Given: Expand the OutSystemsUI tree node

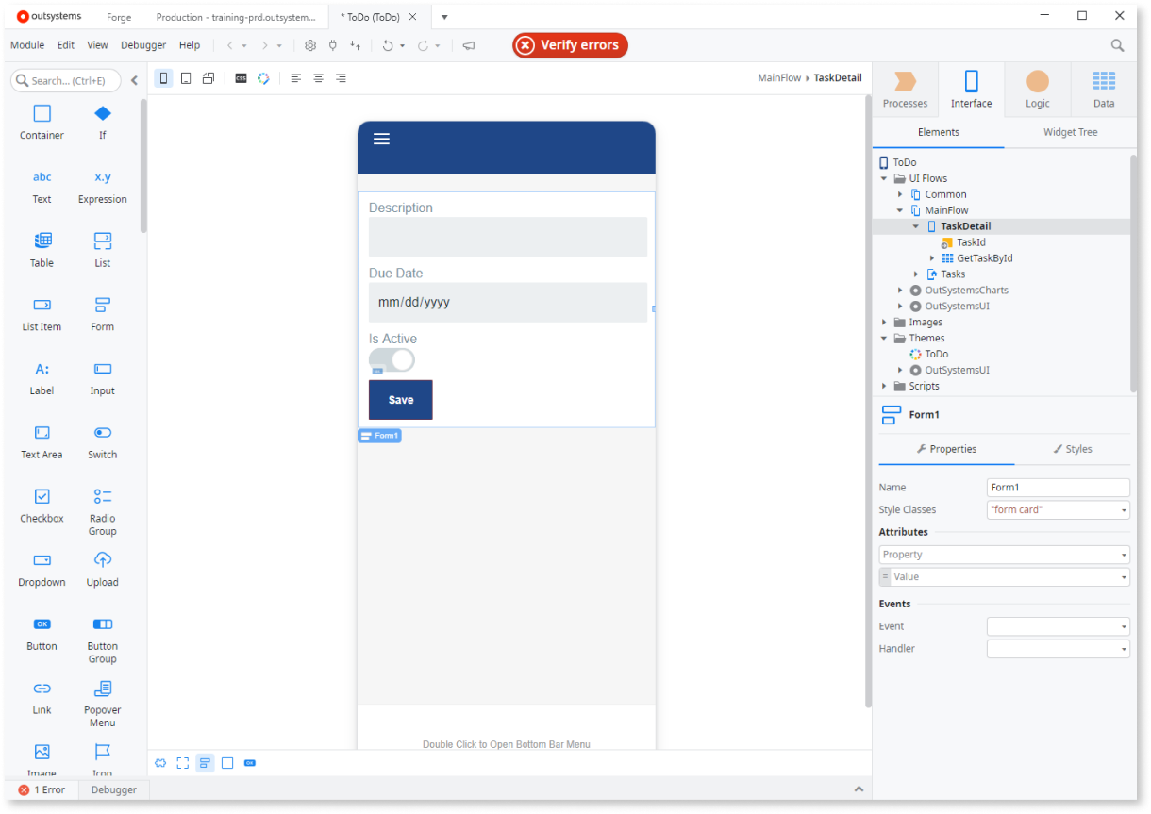Looking at the screenshot, I should [x=899, y=305].
